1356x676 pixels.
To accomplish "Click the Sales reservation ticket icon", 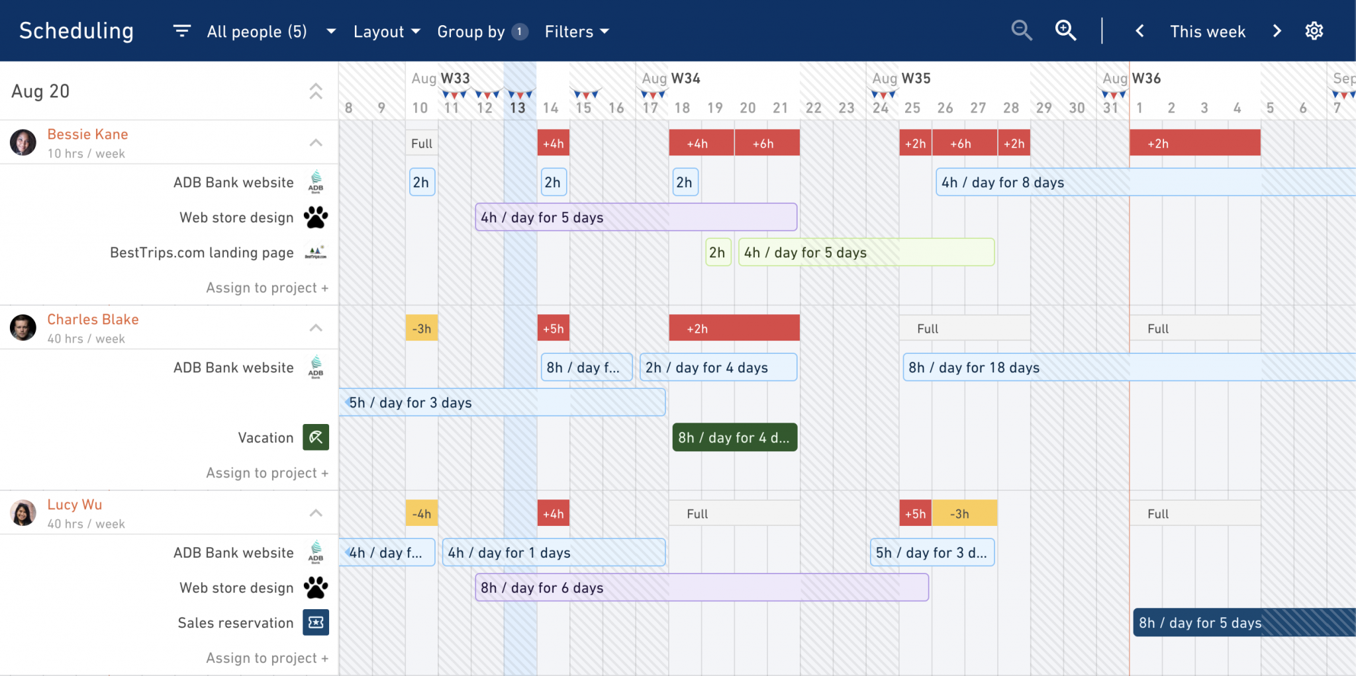I will (316, 622).
